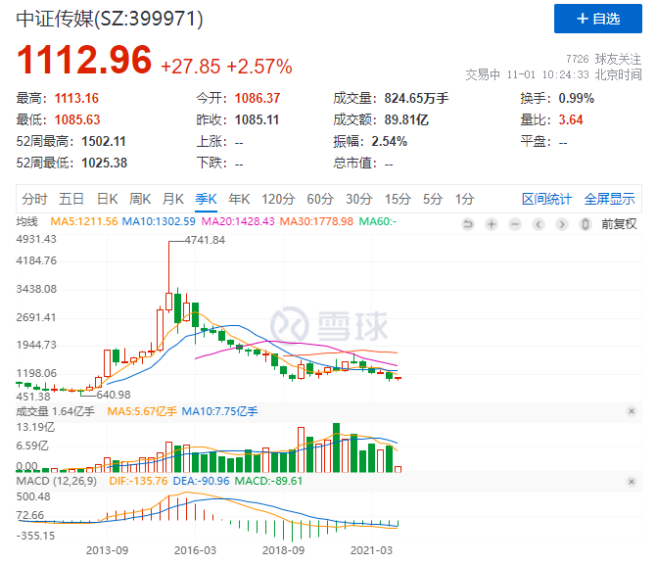Zoom in the K-line chart with plus icon
Viewport: 657px width, 564px height.
pos(492,224)
